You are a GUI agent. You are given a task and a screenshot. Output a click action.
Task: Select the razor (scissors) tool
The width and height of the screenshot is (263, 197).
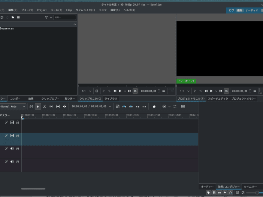44,106
